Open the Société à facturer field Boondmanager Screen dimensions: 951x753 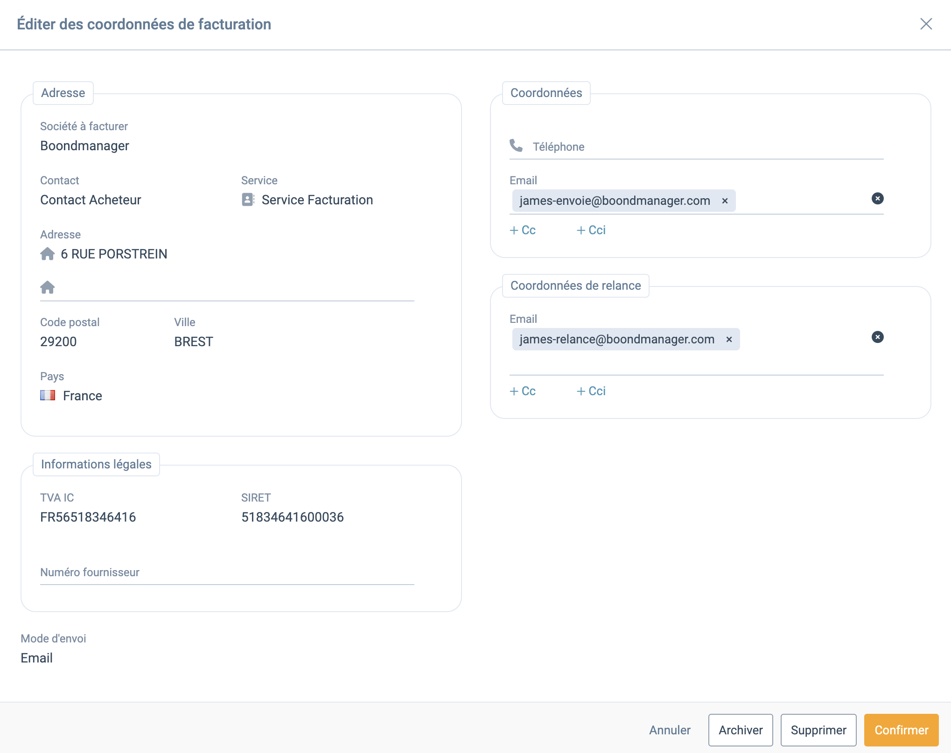click(x=84, y=146)
